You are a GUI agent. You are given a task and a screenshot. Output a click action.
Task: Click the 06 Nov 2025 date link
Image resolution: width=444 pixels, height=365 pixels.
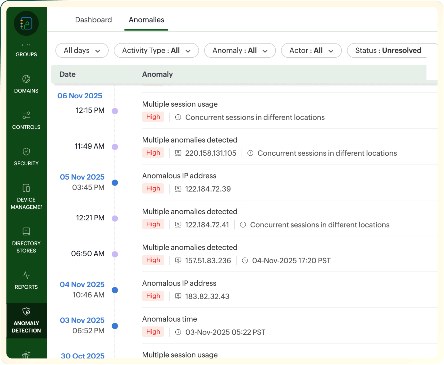pos(80,96)
